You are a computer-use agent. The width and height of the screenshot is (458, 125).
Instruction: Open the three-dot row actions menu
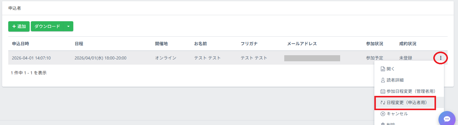(x=441, y=58)
